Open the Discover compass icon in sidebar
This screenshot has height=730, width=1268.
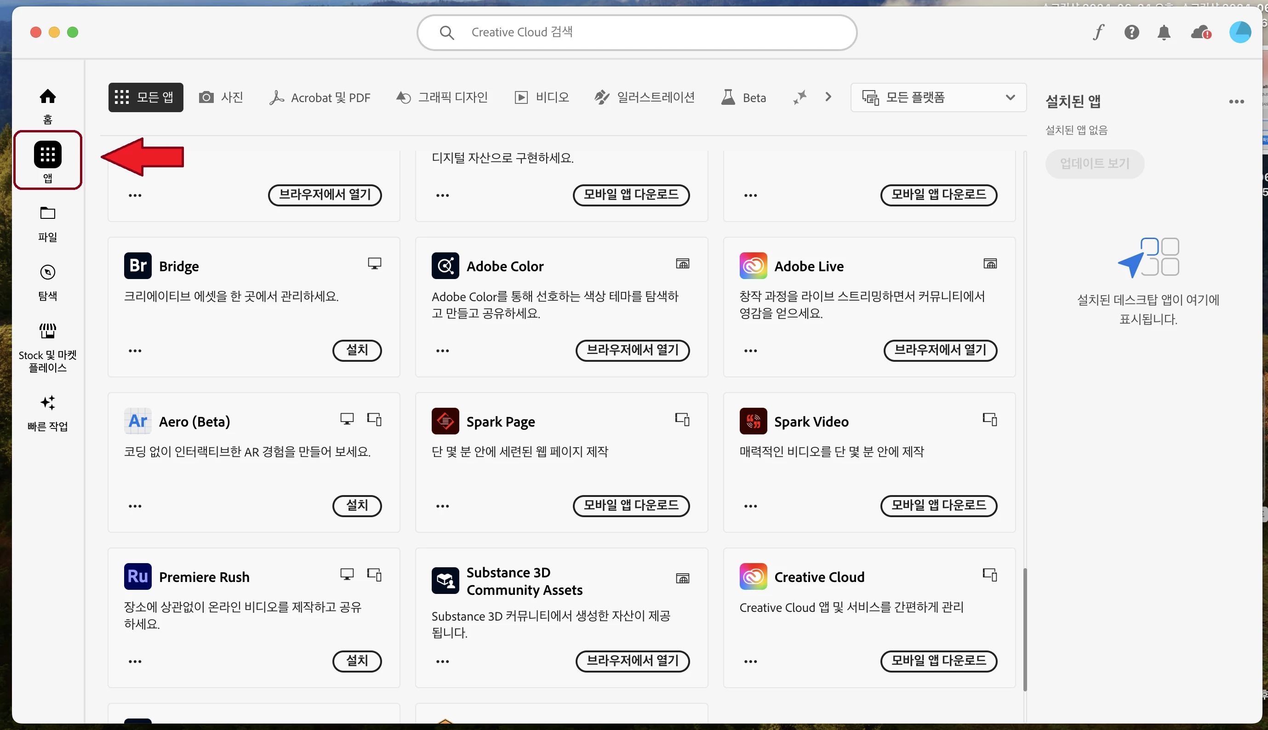[x=48, y=272]
